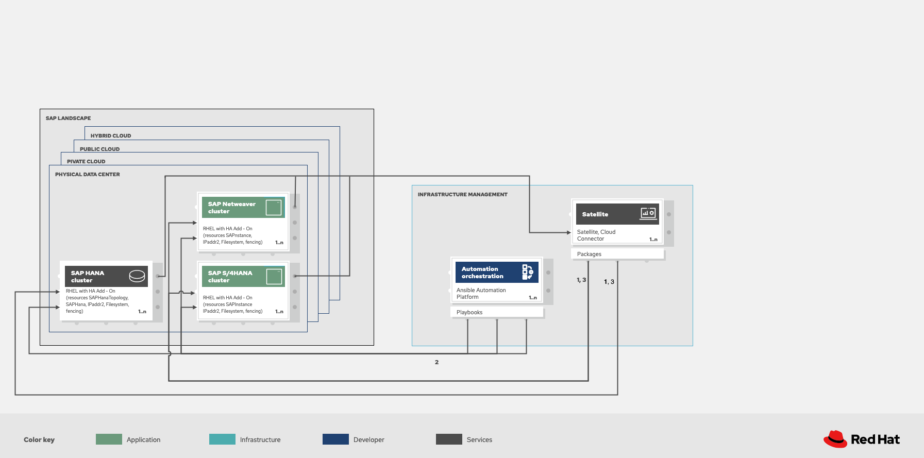924x458 pixels.
Task: Click the "1..n" label in SAP Netweaver card
Action: pos(279,243)
